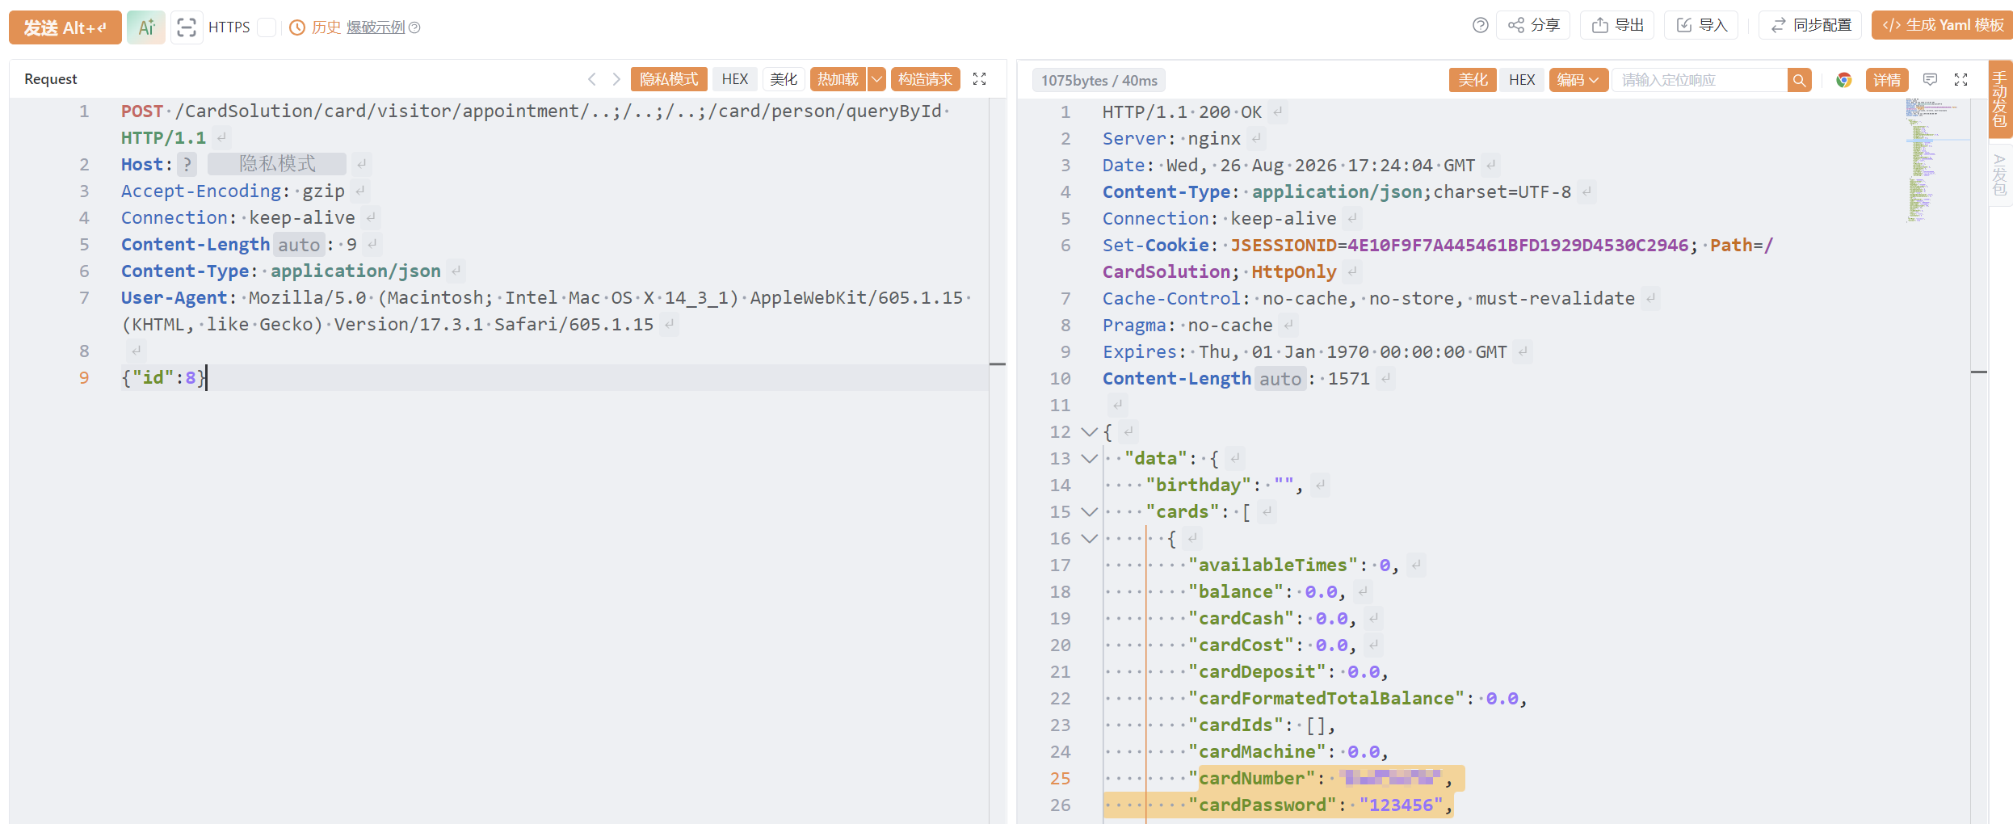Click the 导入 import button
2013x824 pixels.
tap(1701, 25)
